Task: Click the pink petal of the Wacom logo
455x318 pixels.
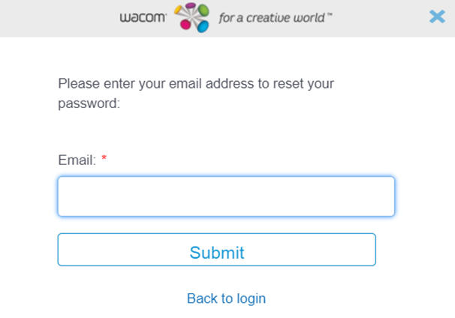Action: click(185, 25)
